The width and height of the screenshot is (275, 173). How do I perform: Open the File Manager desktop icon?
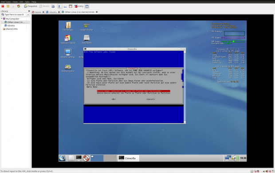68,26
